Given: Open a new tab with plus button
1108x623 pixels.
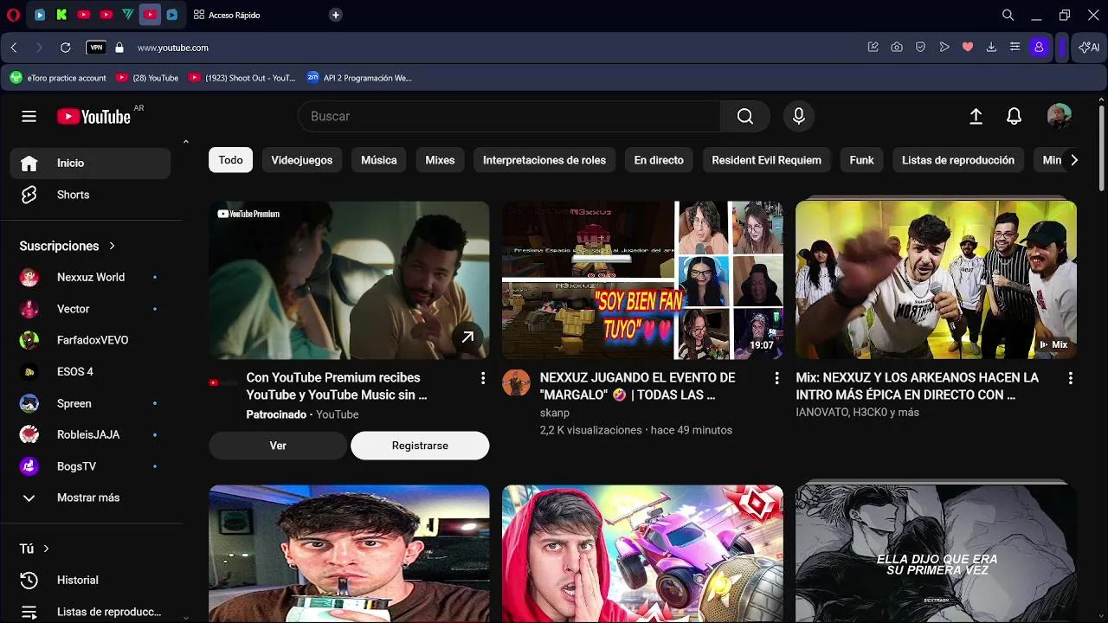Looking at the screenshot, I should point(336,15).
